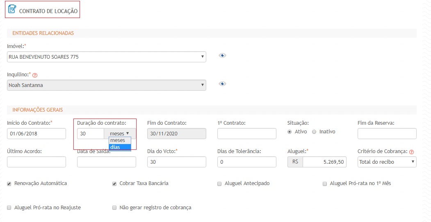Open the Imóvel dropdown
The image size is (431, 222).
tap(107, 57)
